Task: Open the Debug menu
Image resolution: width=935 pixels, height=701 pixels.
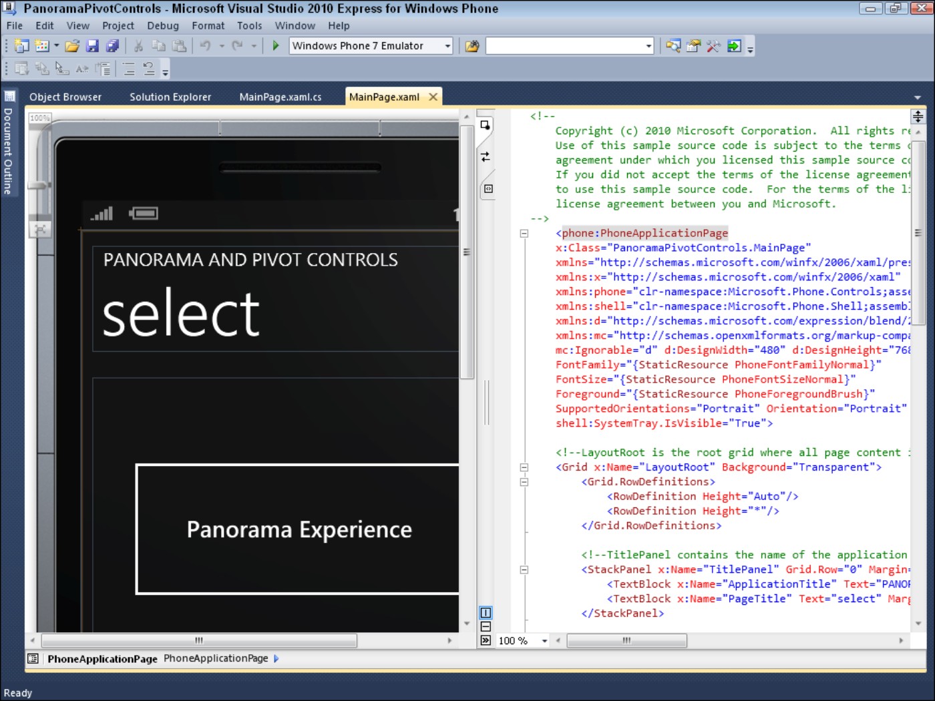Action: click(x=163, y=25)
